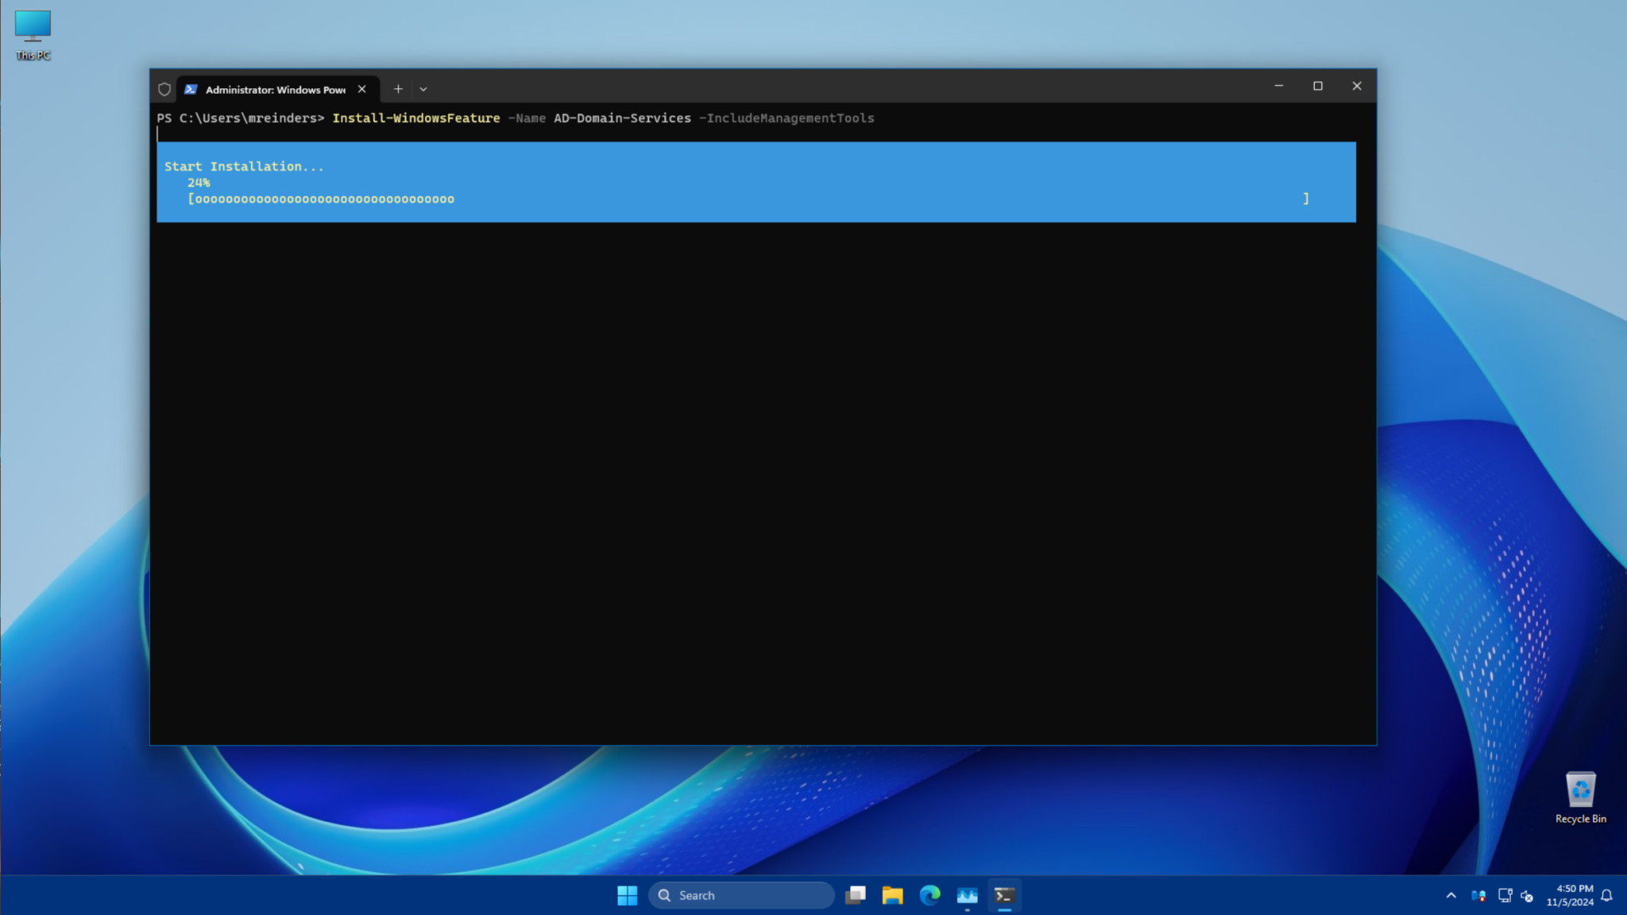
Task: Open Task View from the taskbar
Action: click(856, 895)
